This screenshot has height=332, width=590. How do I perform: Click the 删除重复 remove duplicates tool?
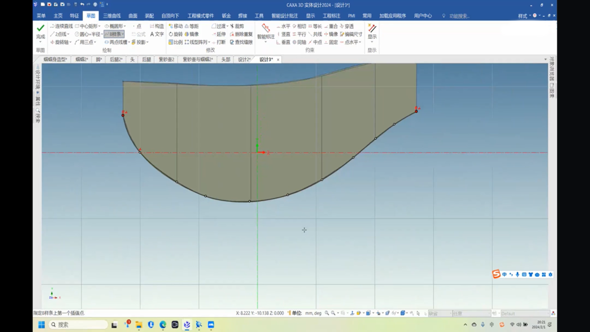point(241,34)
